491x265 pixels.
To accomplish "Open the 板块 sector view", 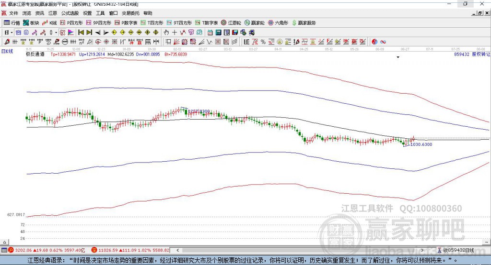I will 31,23.
